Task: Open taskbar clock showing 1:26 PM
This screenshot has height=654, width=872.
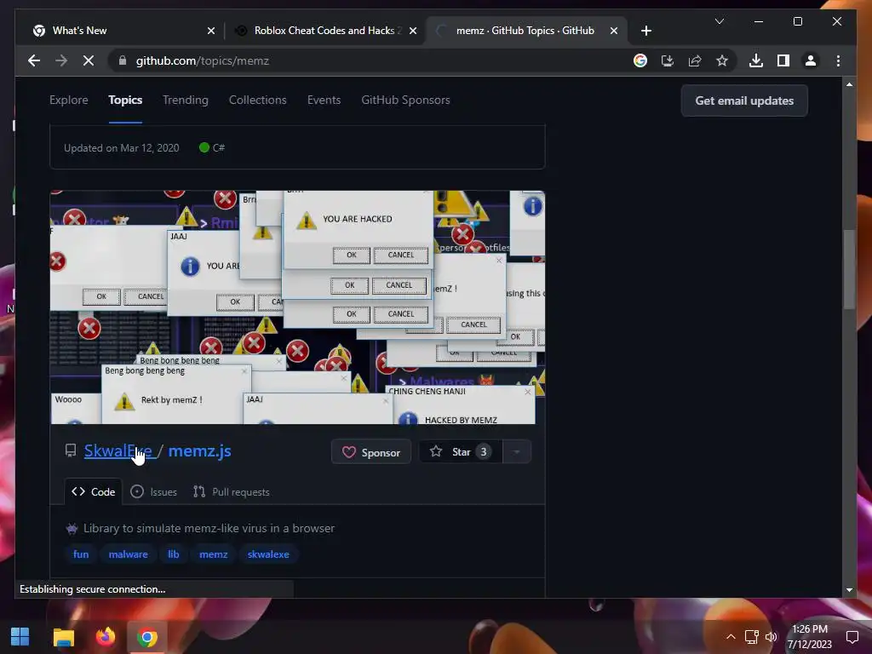Action: click(x=810, y=637)
